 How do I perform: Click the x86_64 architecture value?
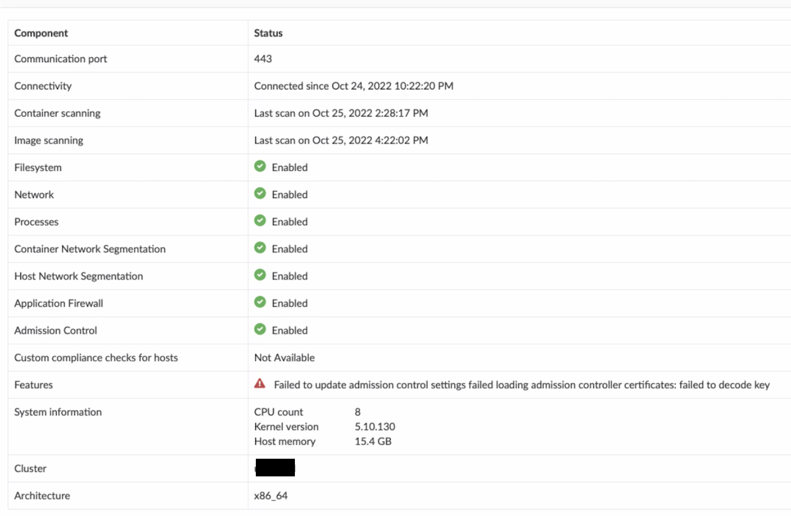click(271, 496)
